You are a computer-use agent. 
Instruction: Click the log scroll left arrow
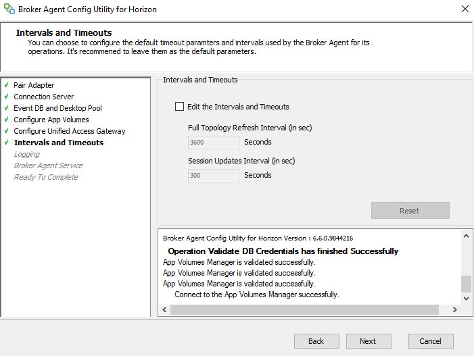(164, 309)
